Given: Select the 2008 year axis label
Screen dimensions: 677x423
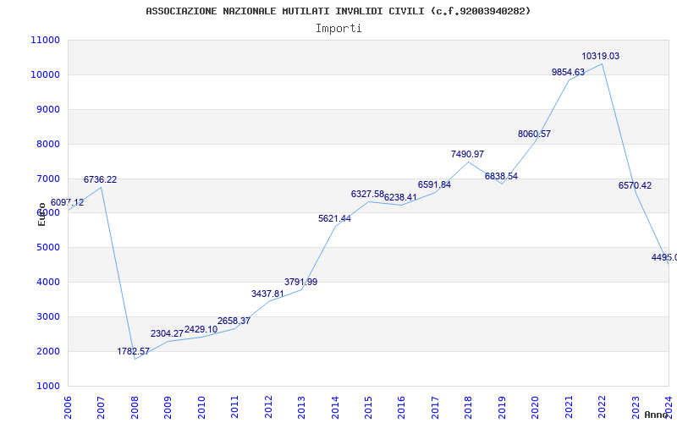Looking at the screenshot, I should click(135, 408).
